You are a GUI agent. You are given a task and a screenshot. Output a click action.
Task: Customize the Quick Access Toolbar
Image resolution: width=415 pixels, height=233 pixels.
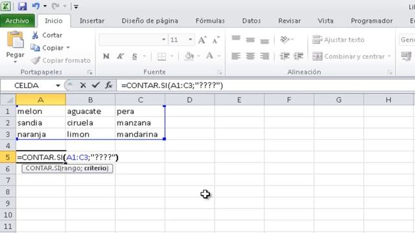click(76, 6)
